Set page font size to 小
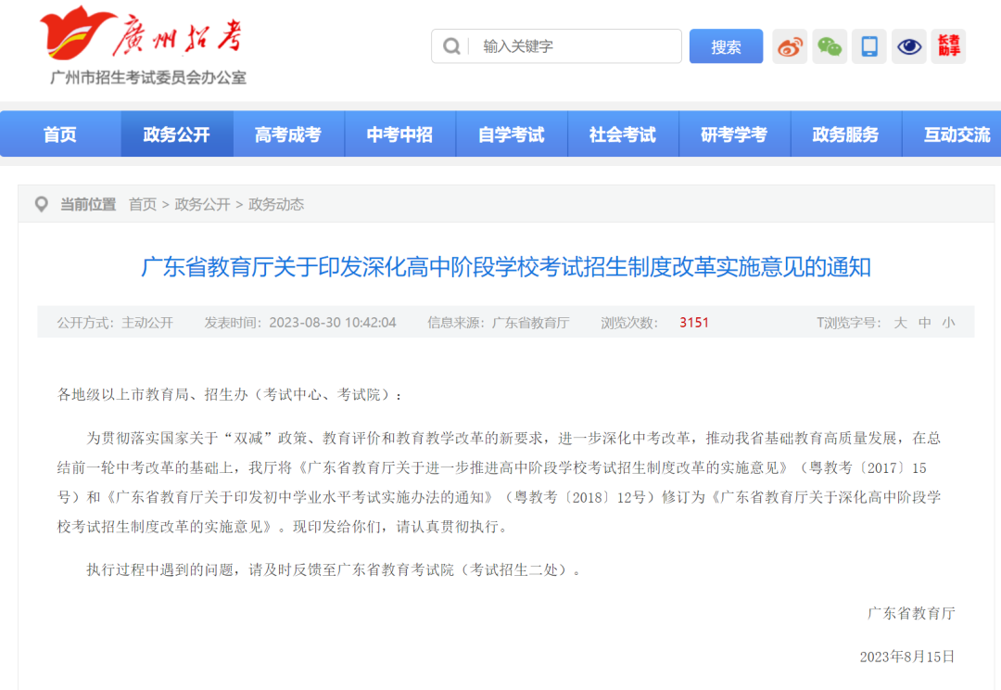This screenshot has height=690, width=1001. click(x=947, y=322)
